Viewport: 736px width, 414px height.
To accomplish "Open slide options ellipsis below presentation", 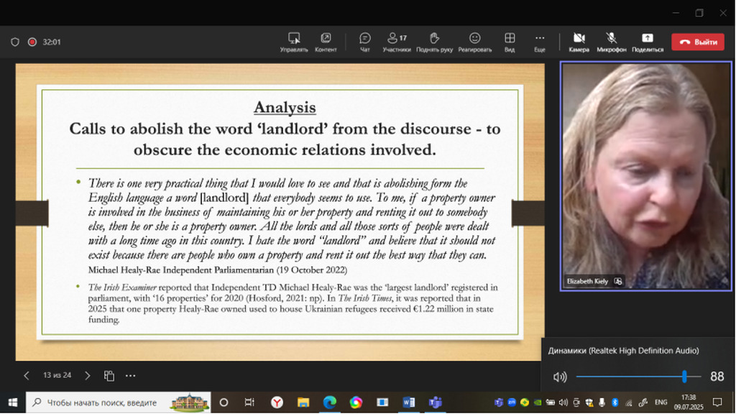I will click(x=130, y=375).
